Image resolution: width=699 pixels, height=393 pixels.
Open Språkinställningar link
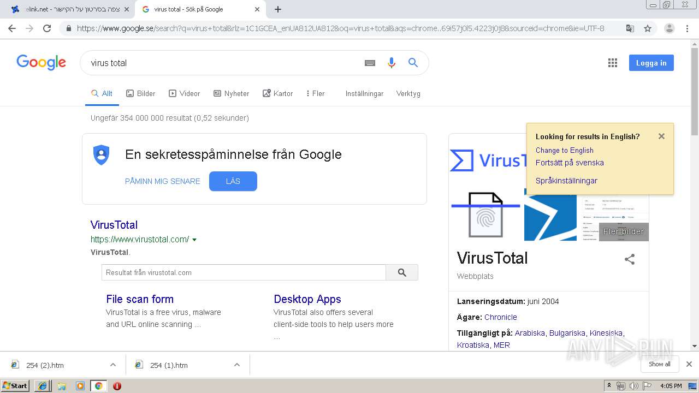coord(566,181)
